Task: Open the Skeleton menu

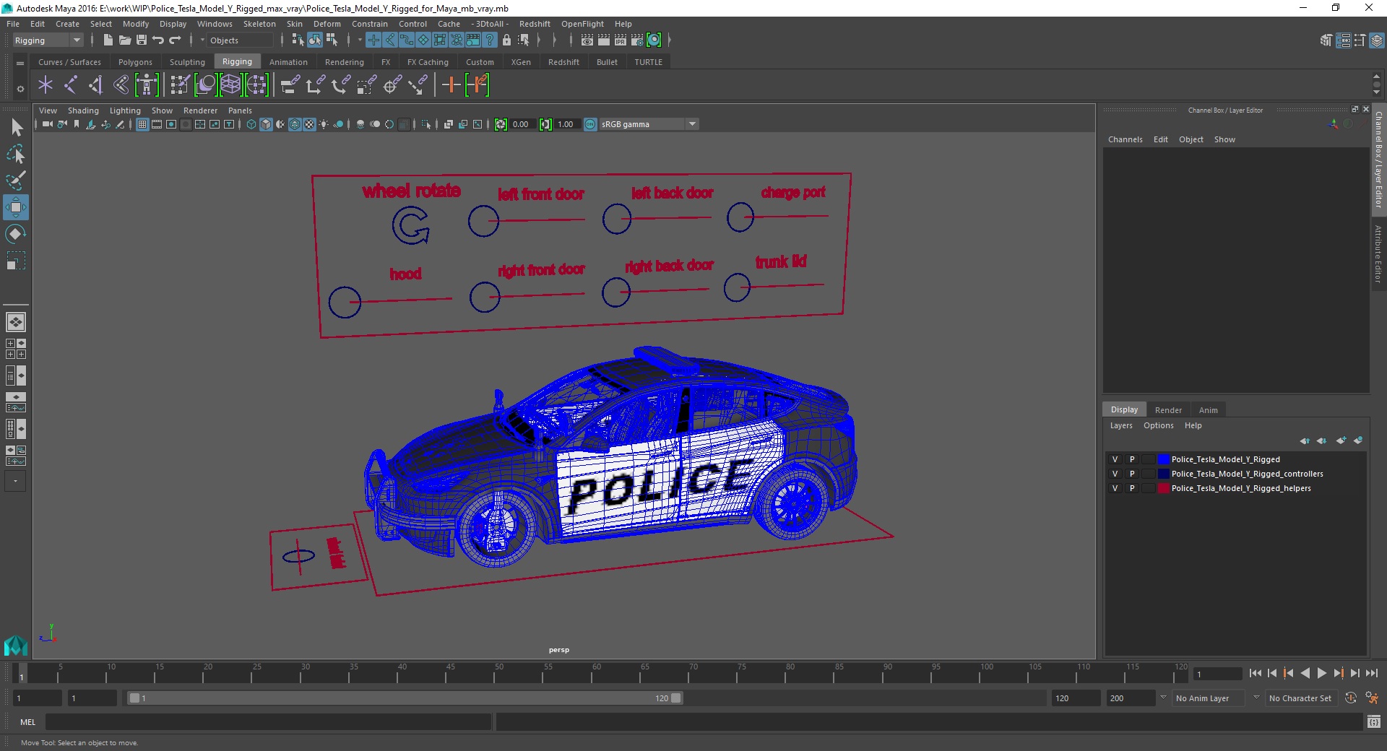Action: point(259,24)
